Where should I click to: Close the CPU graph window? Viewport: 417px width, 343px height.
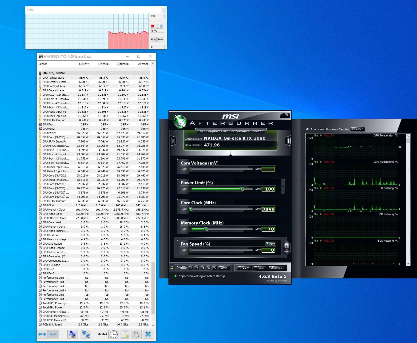pos(164,10)
